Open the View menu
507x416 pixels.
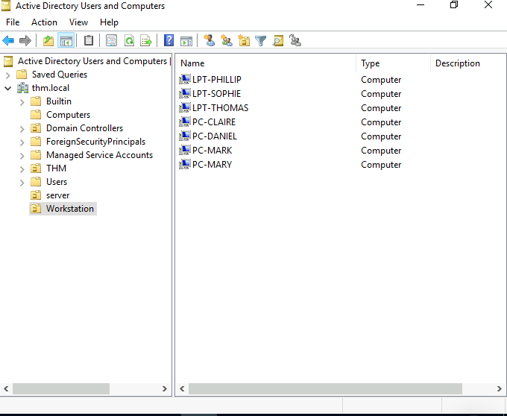[x=78, y=22]
